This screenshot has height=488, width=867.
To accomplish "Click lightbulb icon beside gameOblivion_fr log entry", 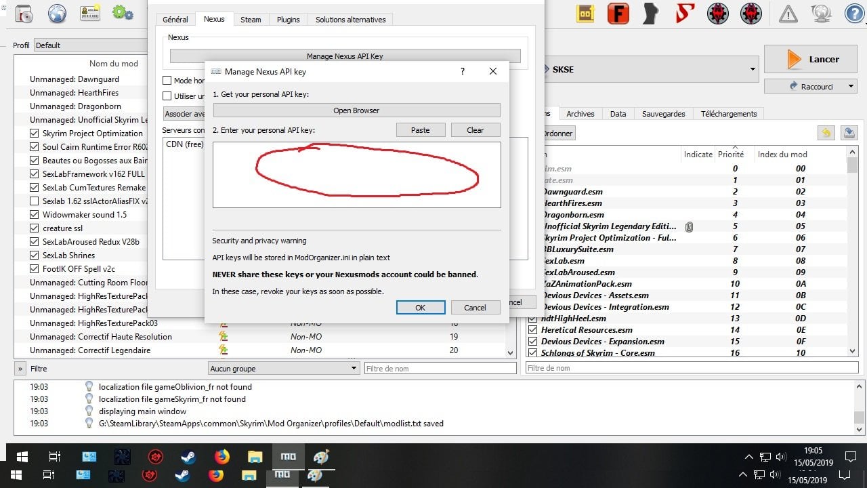I will pos(89,386).
